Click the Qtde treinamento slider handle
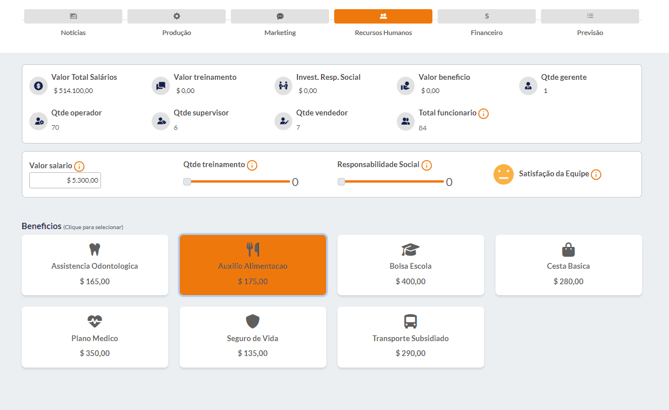 pyautogui.click(x=187, y=182)
